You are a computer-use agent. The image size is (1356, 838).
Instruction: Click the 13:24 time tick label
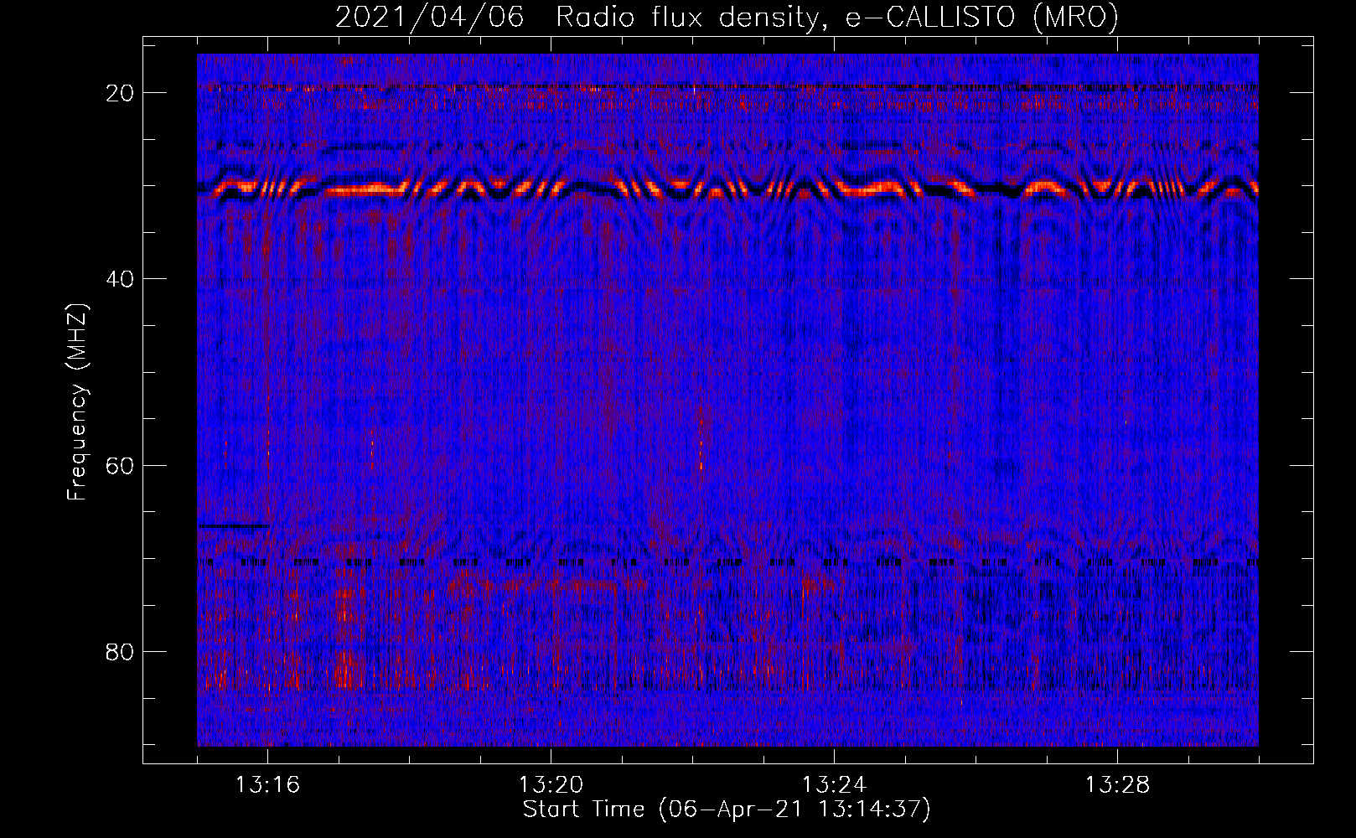click(x=834, y=785)
